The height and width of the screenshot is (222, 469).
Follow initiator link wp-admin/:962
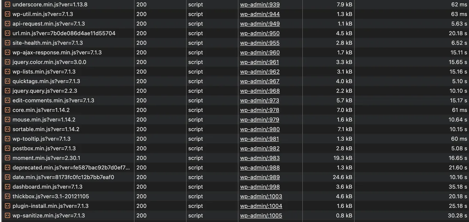(x=260, y=72)
